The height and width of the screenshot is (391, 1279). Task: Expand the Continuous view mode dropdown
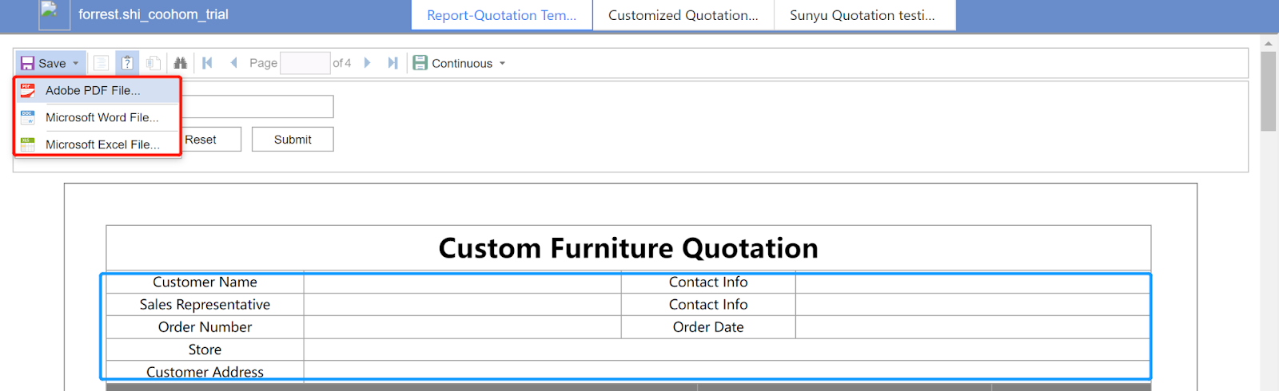tap(502, 63)
